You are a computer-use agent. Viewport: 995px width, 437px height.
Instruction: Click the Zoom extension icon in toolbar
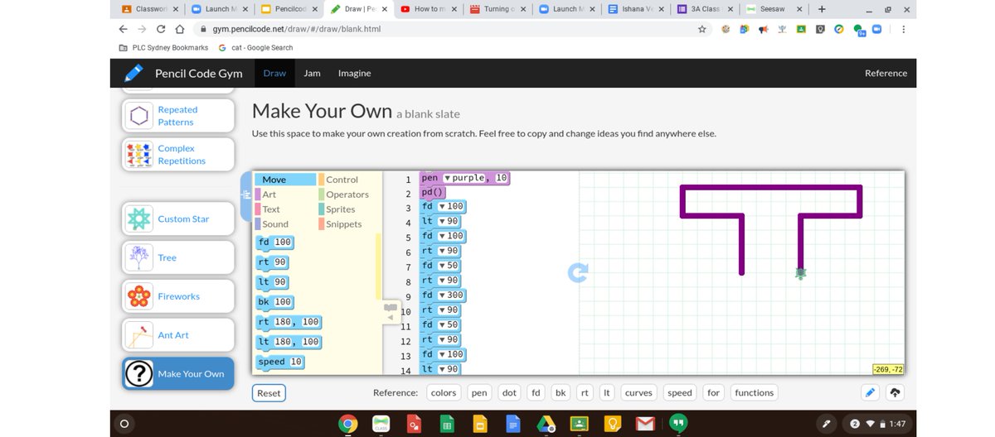tap(876, 28)
